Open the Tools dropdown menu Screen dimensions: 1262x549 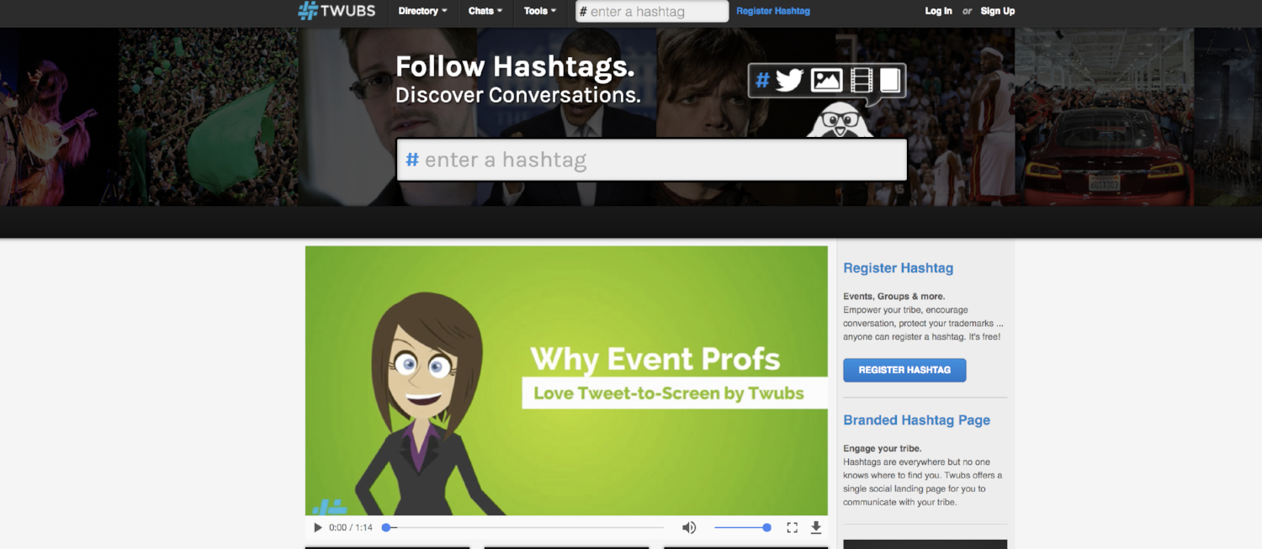(540, 11)
